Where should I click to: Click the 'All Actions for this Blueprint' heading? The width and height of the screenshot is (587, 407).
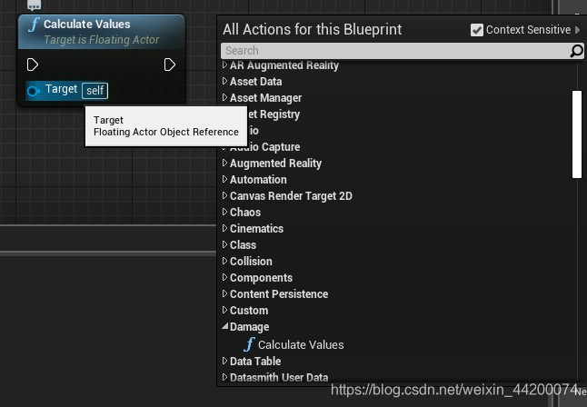(312, 30)
